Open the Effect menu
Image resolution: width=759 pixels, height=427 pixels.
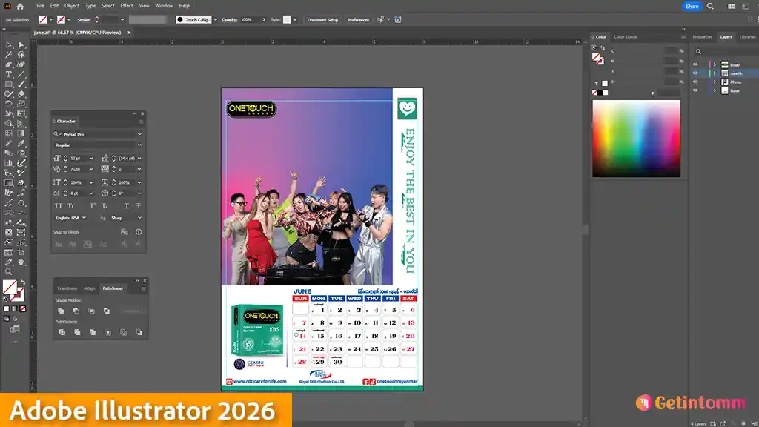click(126, 6)
